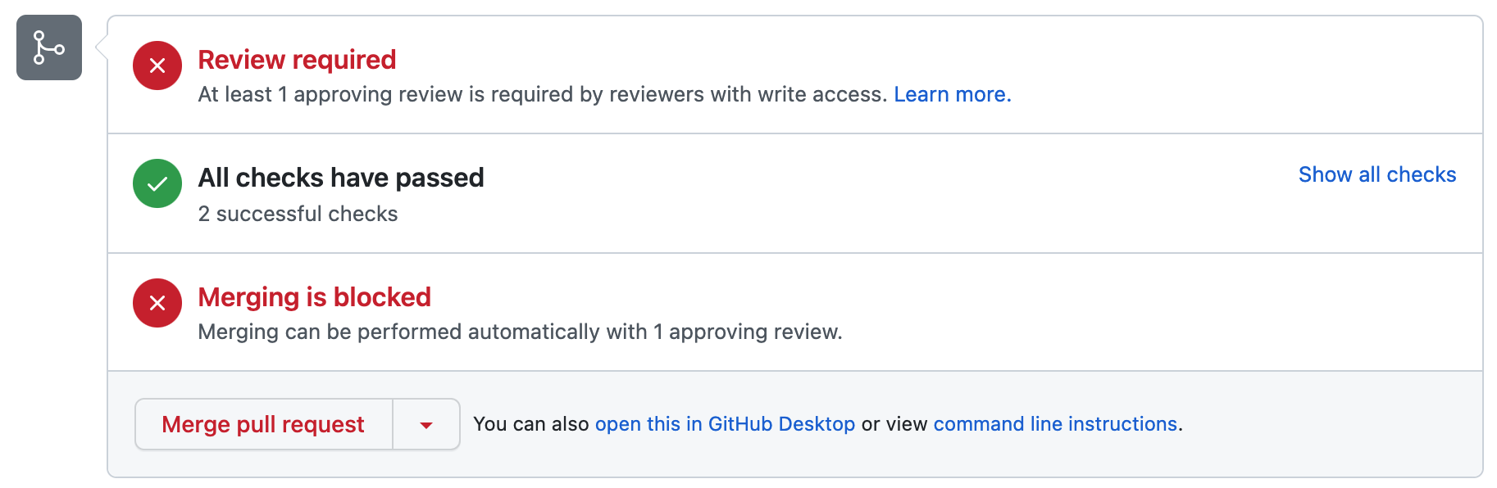Click the All checks have passed heading
The height and width of the screenshot is (488, 1497).
tap(341, 178)
